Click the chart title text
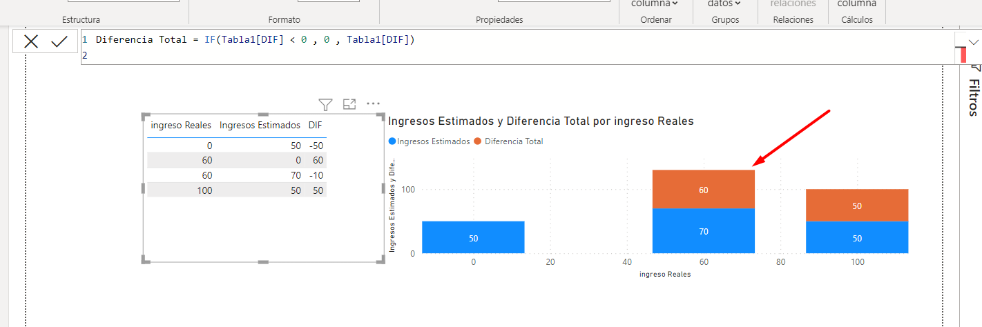 pos(541,121)
